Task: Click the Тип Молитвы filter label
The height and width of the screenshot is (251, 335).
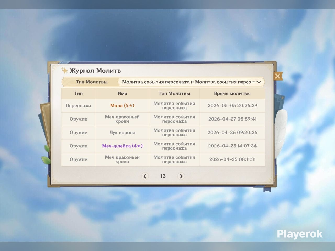Action: (x=92, y=82)
